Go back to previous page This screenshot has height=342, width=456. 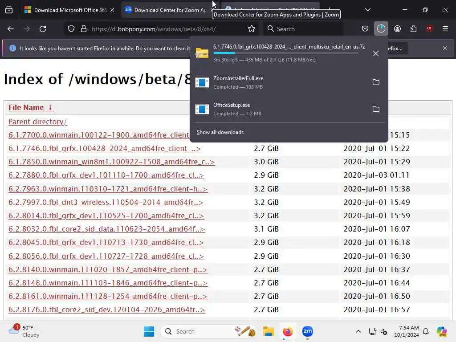pyautogui.click(x=11, y=29)
